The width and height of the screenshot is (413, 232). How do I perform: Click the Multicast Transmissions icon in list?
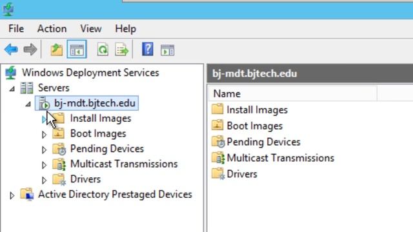click(x=218, y=158)
